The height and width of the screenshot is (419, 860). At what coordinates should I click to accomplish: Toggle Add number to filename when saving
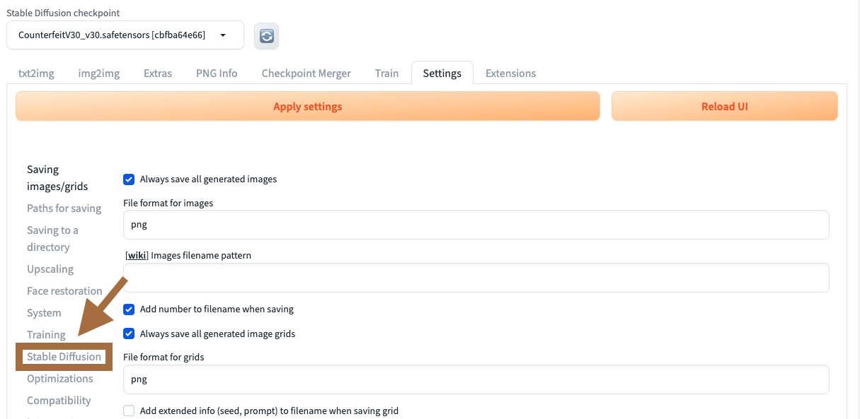point(129,309)
